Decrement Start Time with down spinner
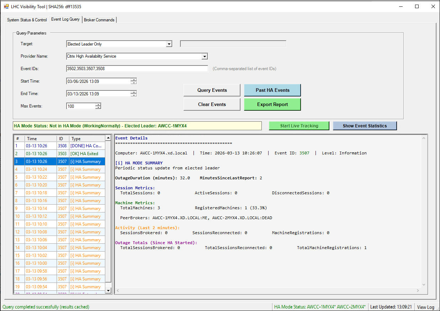 tap(133, 83)
